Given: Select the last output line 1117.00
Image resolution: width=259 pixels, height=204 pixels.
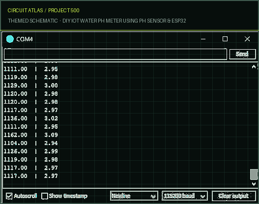Looking at the screenshot, I should pyautogui.click(x=31, y=176).
